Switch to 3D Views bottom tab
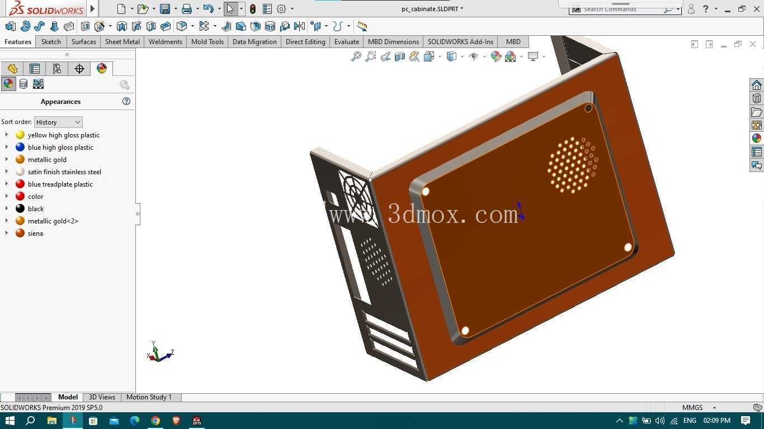This screenshot has height=429, width=764. click(102, 397)
